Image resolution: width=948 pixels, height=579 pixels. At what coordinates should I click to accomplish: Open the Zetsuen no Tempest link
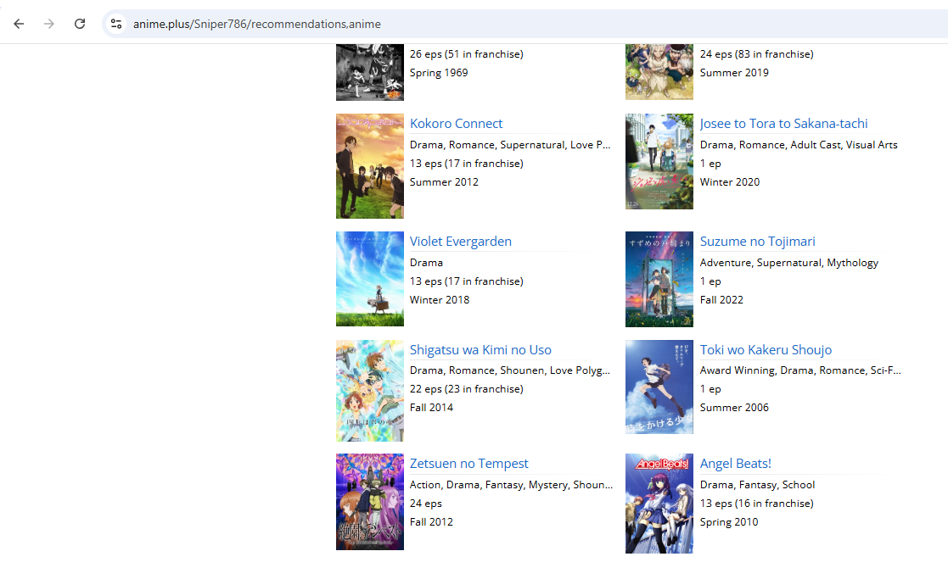(468, 463)
